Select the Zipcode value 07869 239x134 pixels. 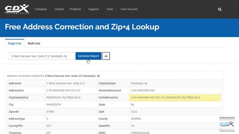pyautogui.click(x=50, y=112)
